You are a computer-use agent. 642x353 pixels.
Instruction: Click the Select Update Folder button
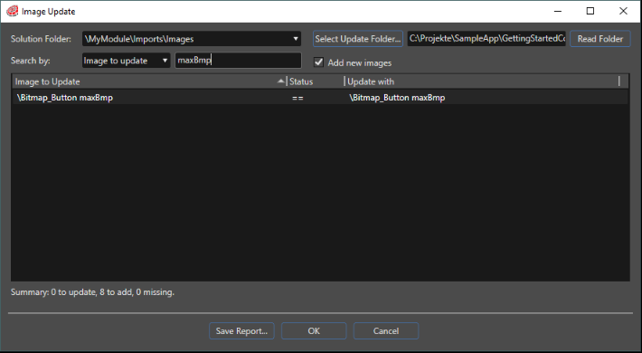(x=358, y=39)
